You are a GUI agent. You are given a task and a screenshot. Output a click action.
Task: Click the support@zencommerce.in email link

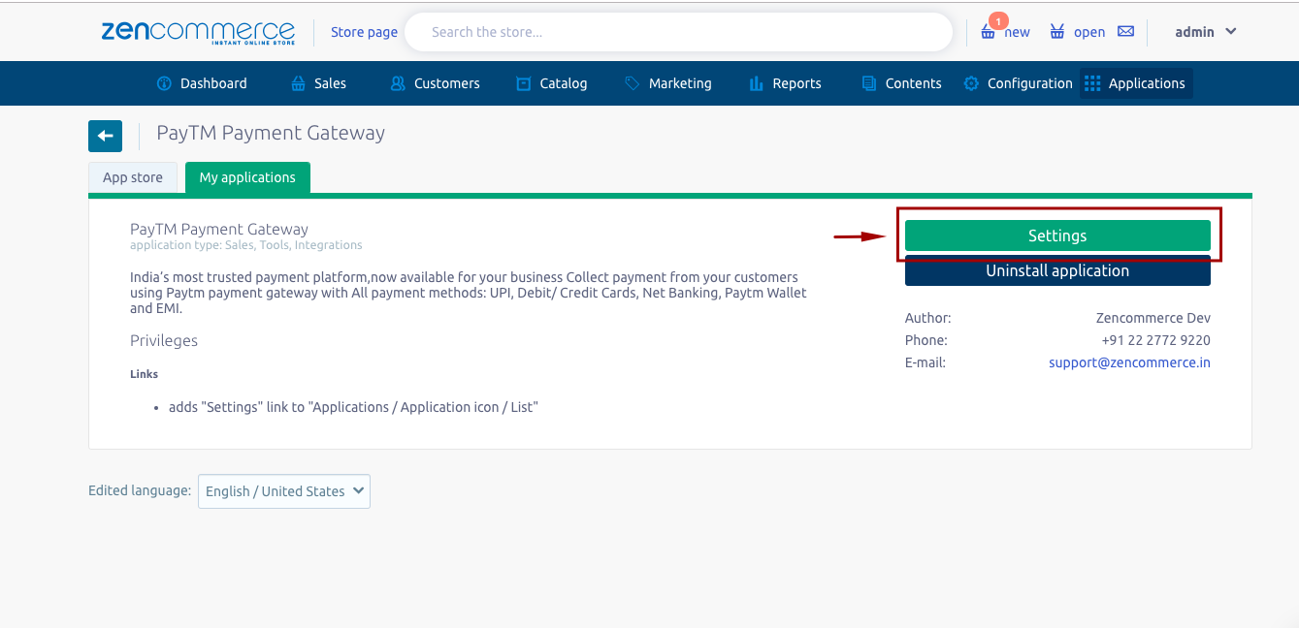[x=1129, y=362]
